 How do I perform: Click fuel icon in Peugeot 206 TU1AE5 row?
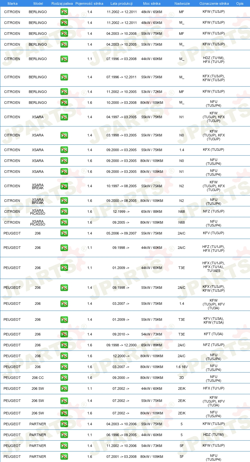pyautogui.click(x=64, y=268)
